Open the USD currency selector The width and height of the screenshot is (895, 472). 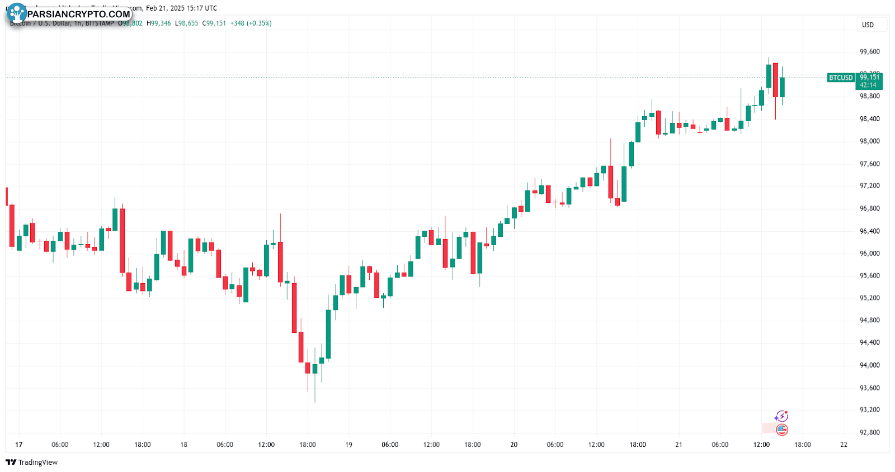coord(872,25)
